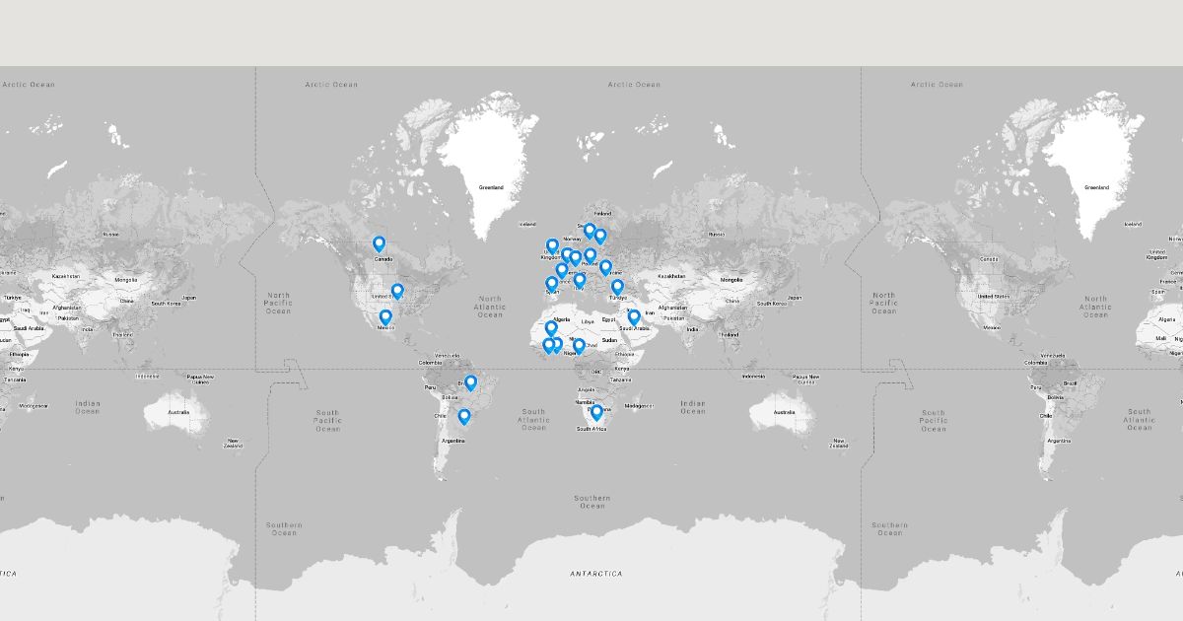Image resolution: width=1183 pixels, height=621 pixels.
Task: Click the pin located in Brazil
Action: point(470,382)
